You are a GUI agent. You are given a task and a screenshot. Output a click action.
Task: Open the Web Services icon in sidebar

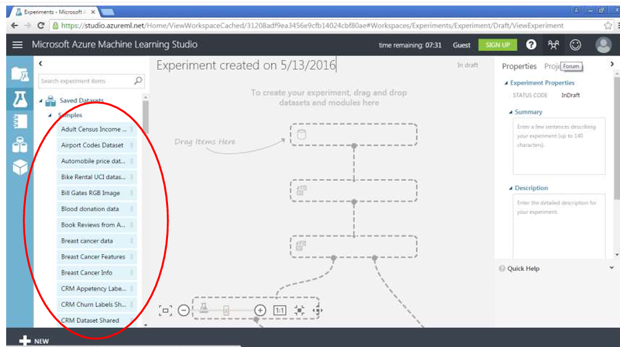point(20,121)
